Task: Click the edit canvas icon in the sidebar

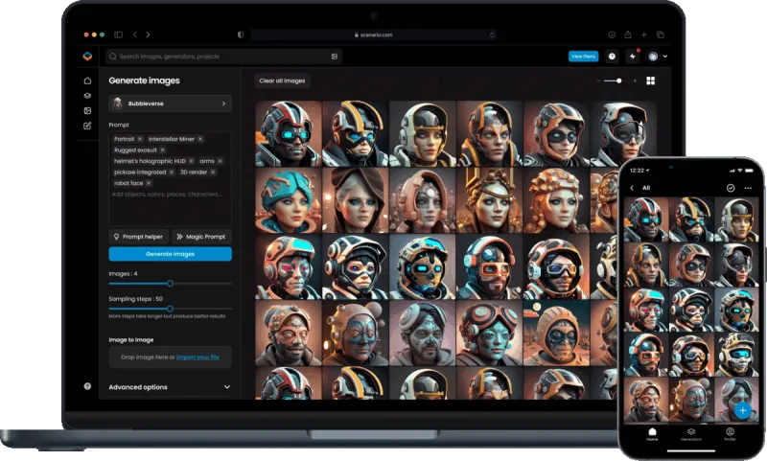Action: [x=87, y=126]
